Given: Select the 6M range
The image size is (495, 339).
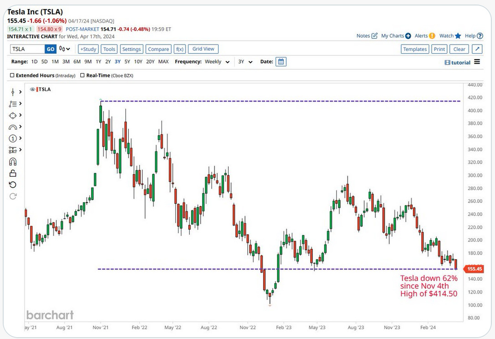Looking at the screenshot, I should point(77,62).
